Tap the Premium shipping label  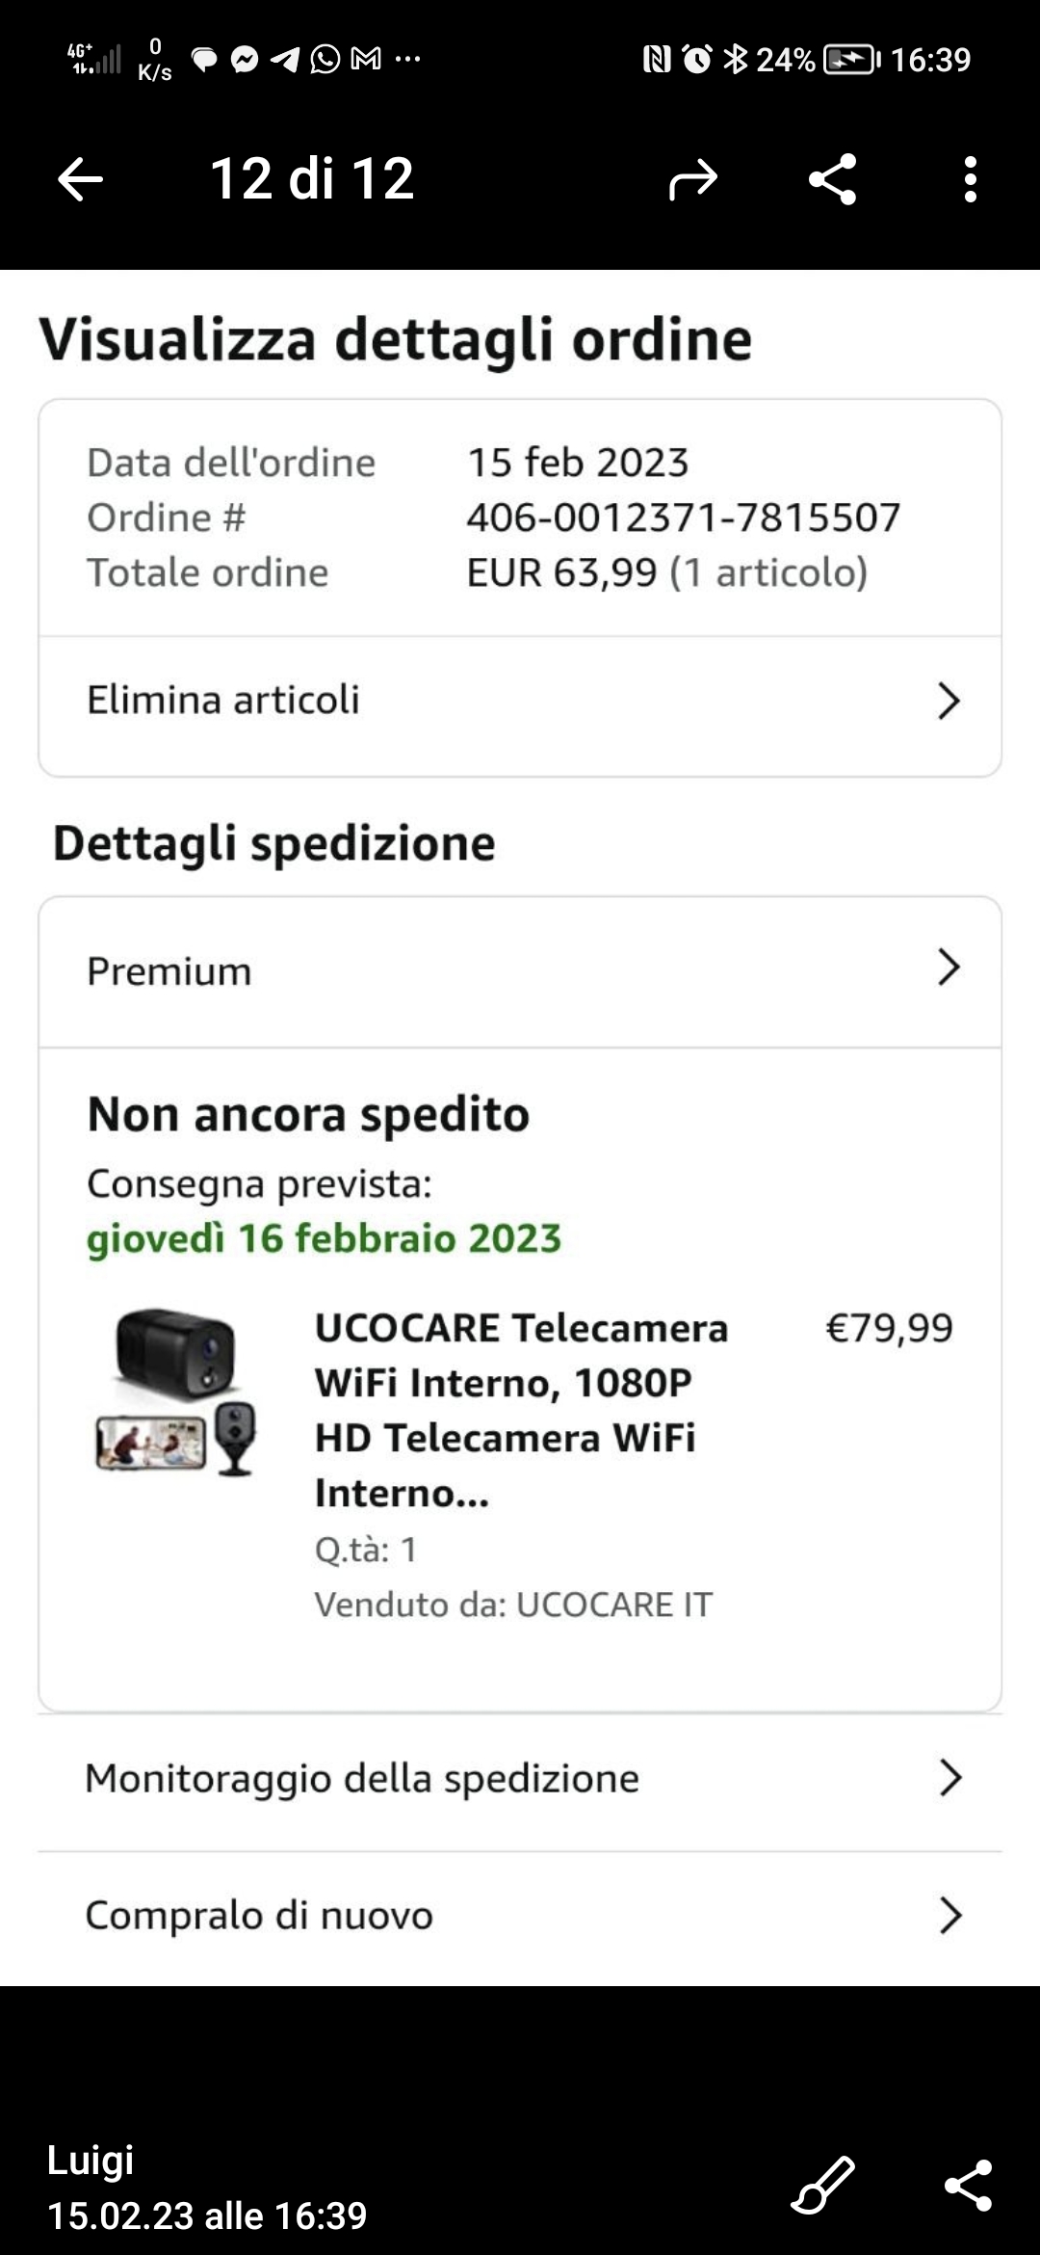pyautogui.click(x=169, y=971)
